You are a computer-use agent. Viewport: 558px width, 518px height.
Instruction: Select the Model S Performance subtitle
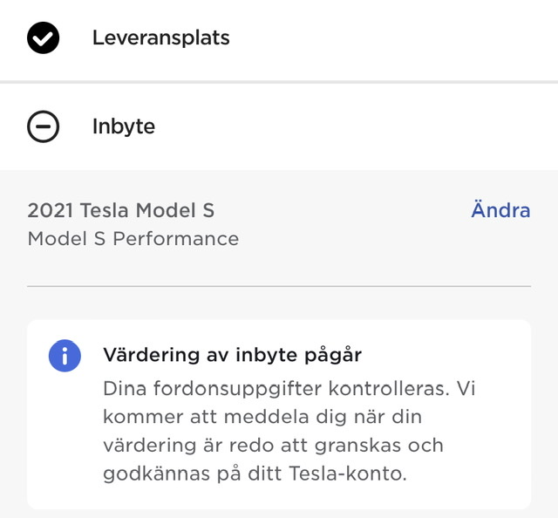(x=133, y=239)
